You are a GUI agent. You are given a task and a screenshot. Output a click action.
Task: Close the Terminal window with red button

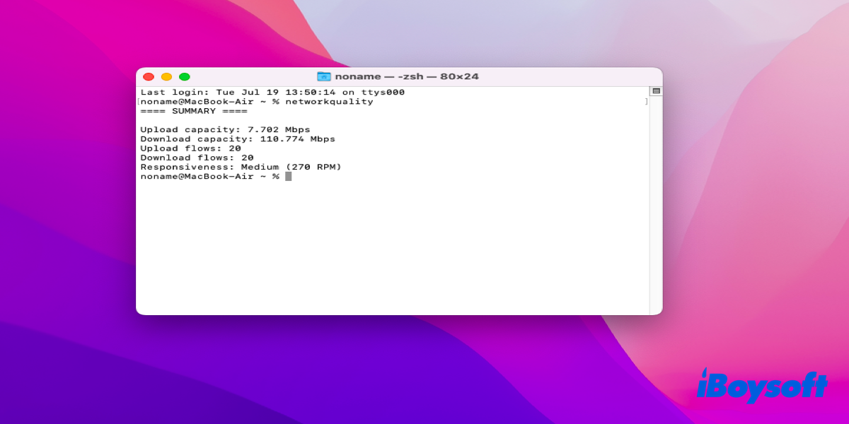149,77
